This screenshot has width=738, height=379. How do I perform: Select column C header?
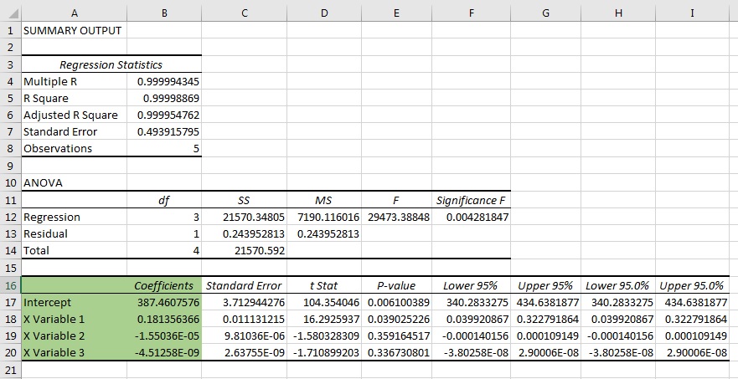243,12
